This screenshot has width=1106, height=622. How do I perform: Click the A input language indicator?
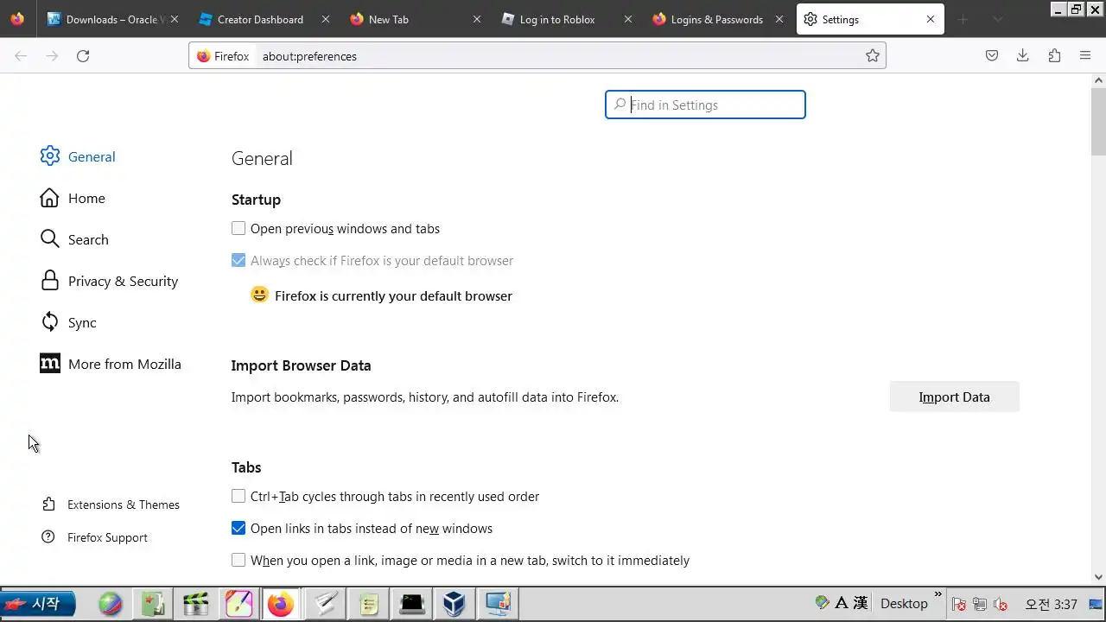click(841, 603)
